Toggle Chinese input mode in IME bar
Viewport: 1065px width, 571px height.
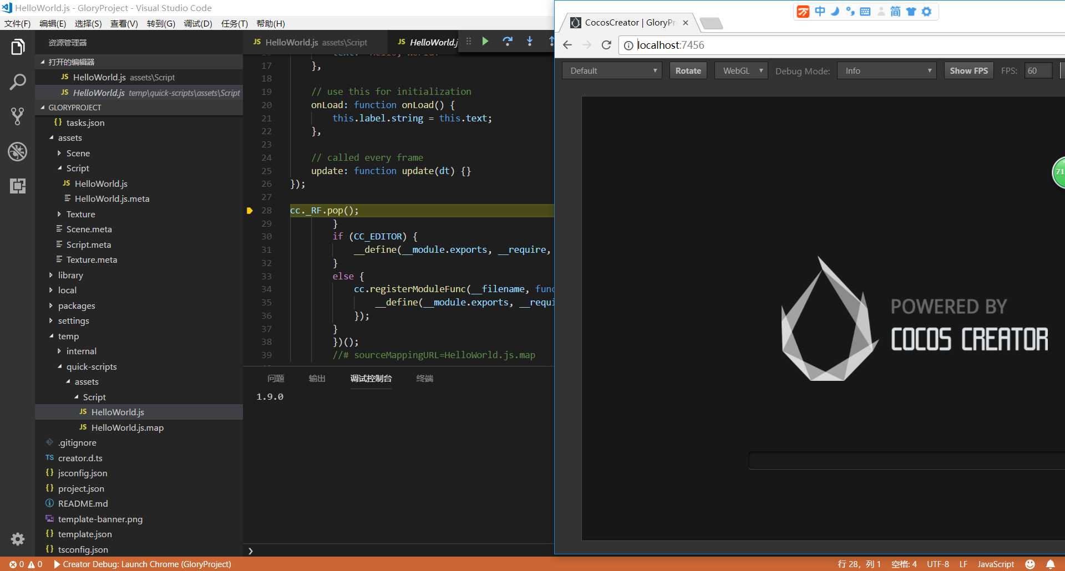[820, 12]
